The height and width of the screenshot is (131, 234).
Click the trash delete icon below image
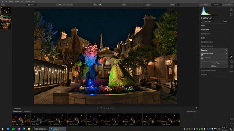click(196, 108)
